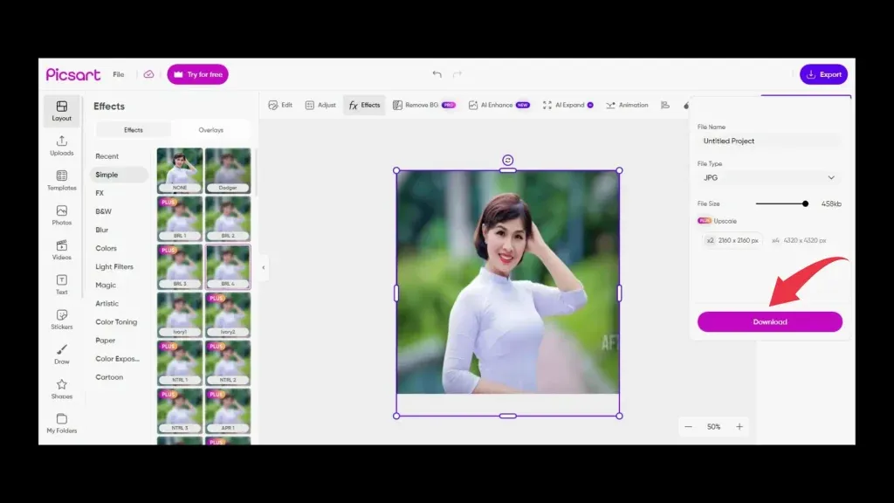
Task: Open the Photos sidebar section
Action: (x=62, y=215)
